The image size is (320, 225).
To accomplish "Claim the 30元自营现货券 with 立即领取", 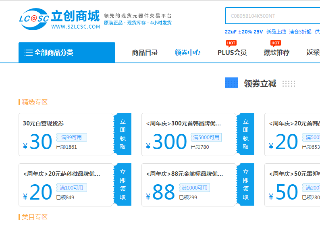I will click(x=123, y=134).
